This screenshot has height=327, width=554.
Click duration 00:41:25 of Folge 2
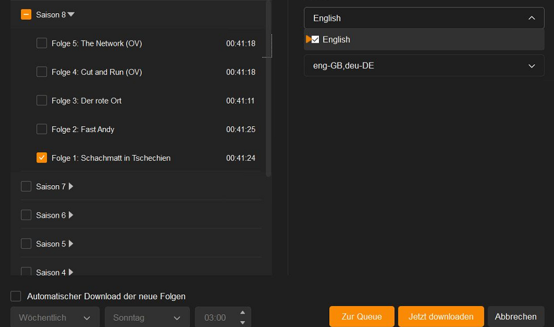coord(241,129)
